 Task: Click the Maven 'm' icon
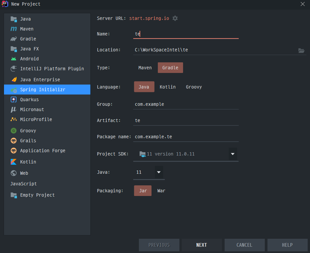coord(14,29)
